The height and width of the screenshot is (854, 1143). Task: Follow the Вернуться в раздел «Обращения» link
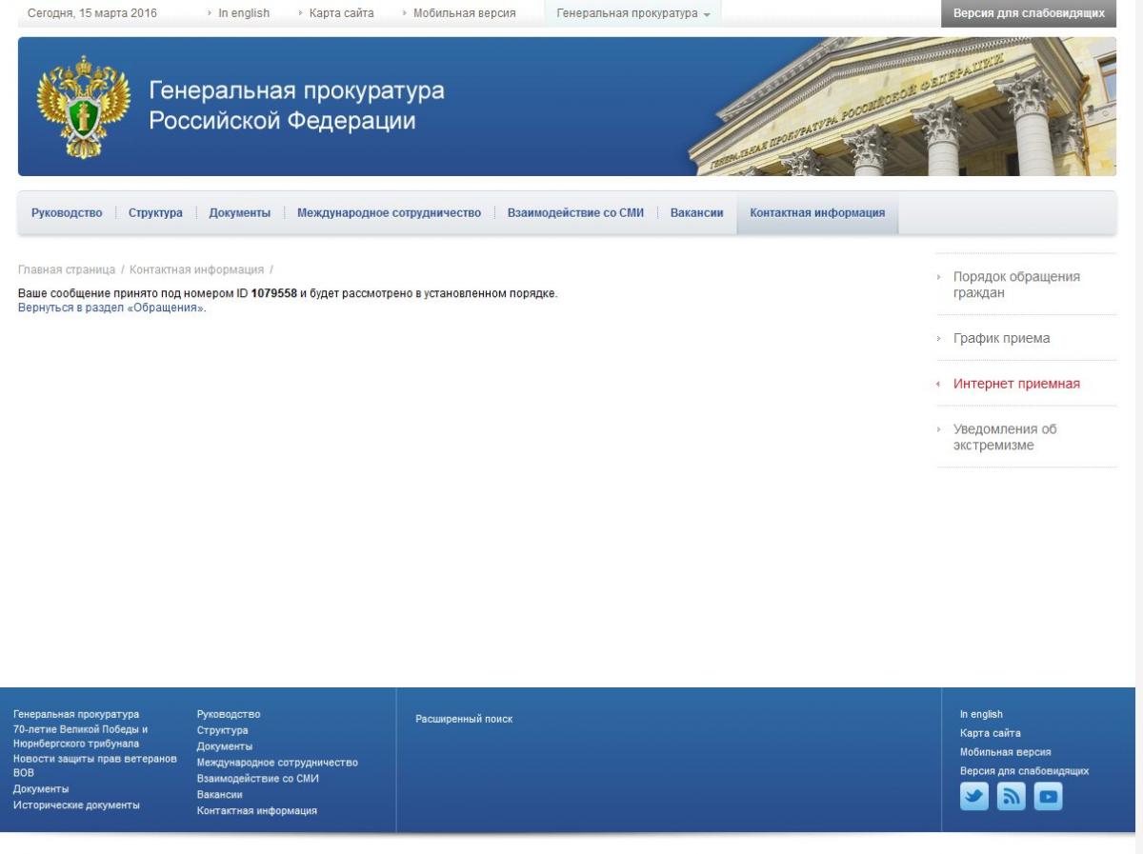111,308
